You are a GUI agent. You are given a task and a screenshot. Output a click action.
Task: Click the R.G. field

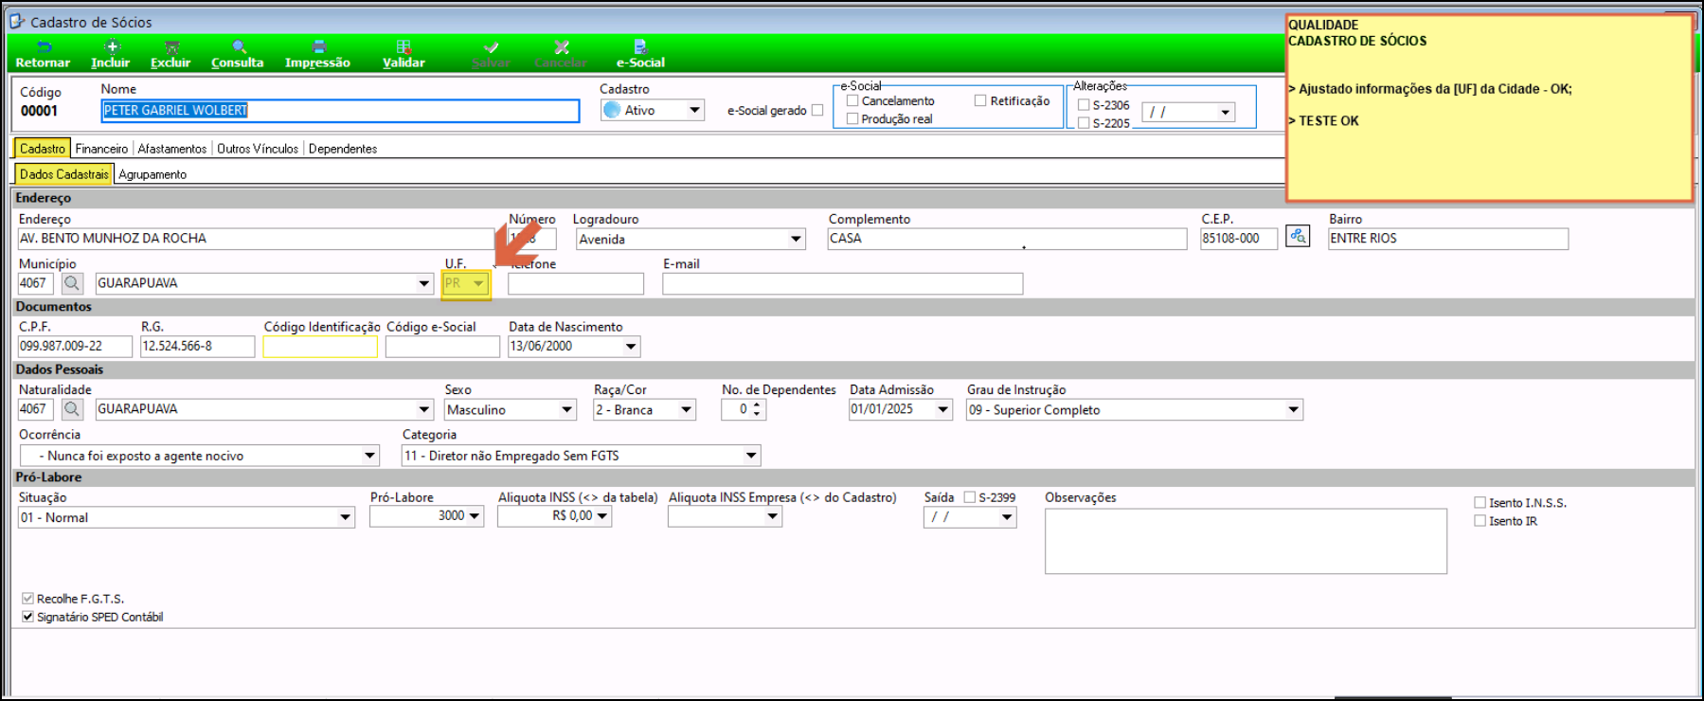(x=197, y=347)
